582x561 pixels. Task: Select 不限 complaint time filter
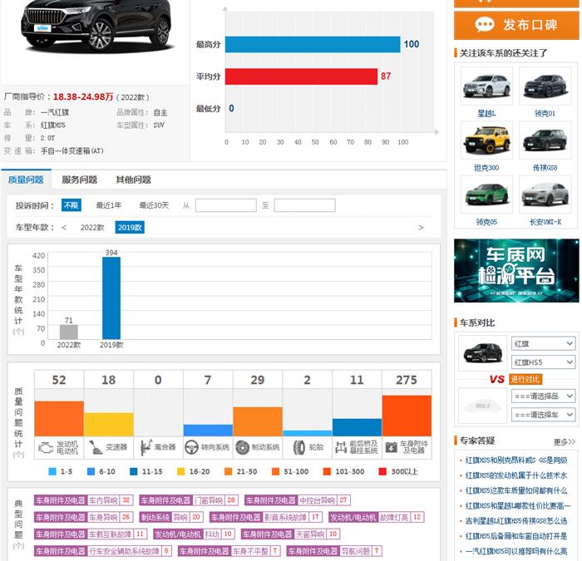(71, 205)
